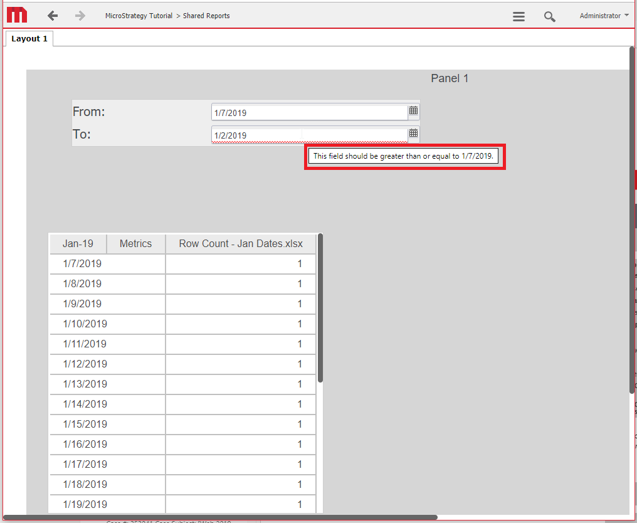The height and width of the screenshot is (523, 637).
Task: Click the forward arrow icon
Action: point(80,16)
